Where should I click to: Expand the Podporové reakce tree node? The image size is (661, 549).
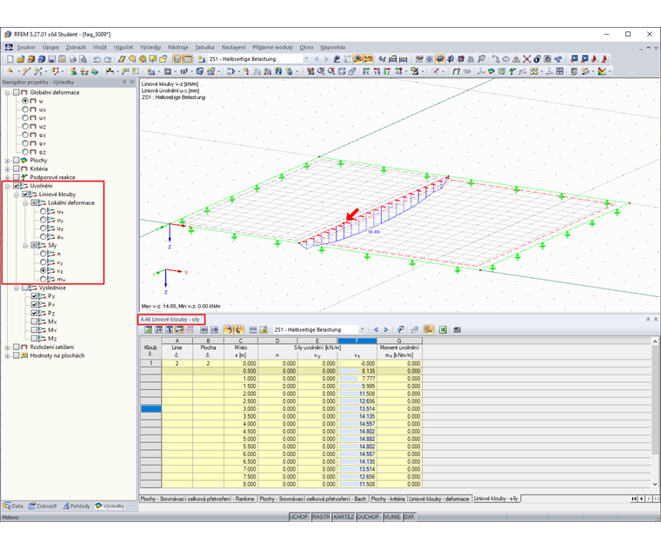click(7, 177)
